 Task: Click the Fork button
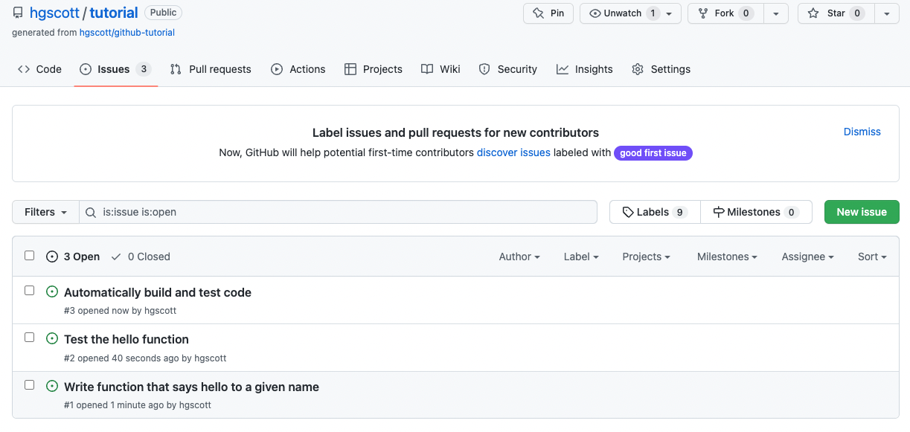(x=726, y=13)
